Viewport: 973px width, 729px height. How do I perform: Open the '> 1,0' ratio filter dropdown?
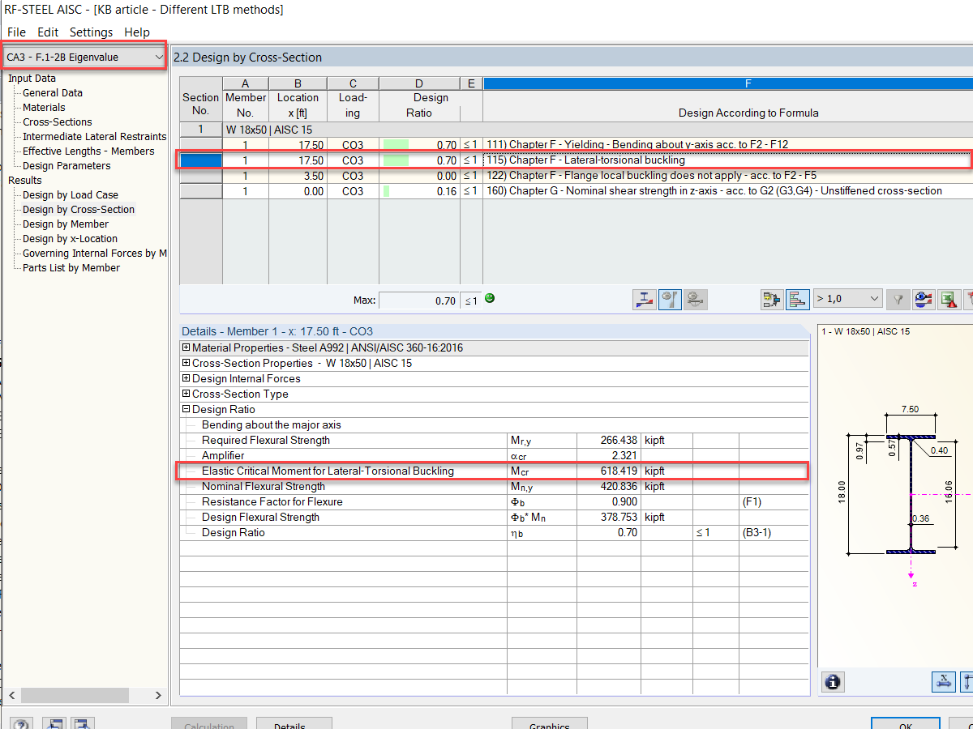pyautogui.click(x=847, y=299)
